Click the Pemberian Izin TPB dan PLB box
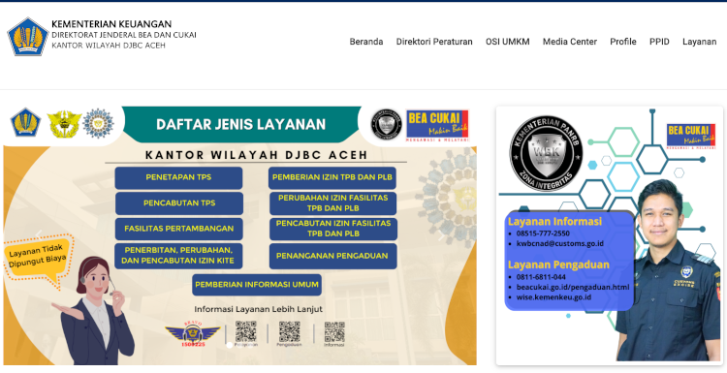The image size is (727, 373). [332, 178]
